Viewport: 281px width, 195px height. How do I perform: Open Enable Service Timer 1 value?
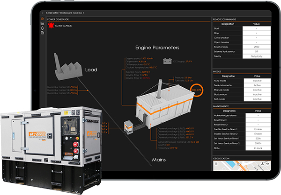[258, 129]
